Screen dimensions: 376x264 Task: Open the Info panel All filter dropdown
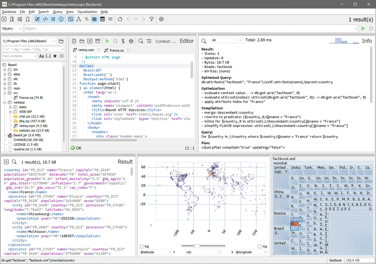pos(227,40)
